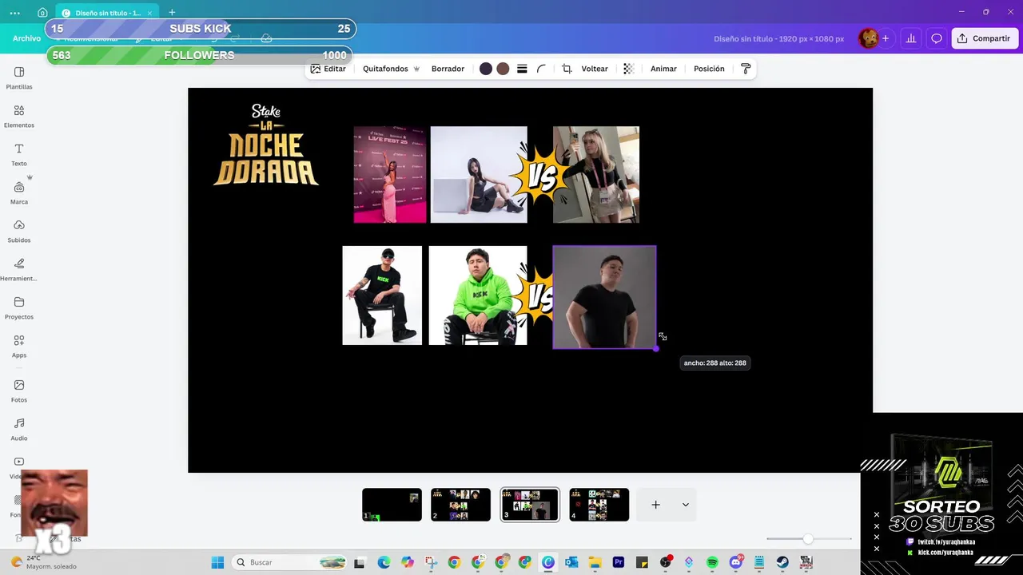Click the copy style paint roller icon
The image size is (1023, 575).
point(746,69)
